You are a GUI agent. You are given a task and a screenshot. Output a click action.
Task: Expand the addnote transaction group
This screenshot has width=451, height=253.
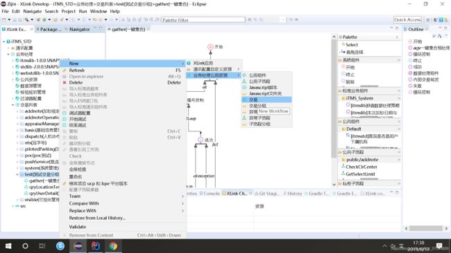17,111
